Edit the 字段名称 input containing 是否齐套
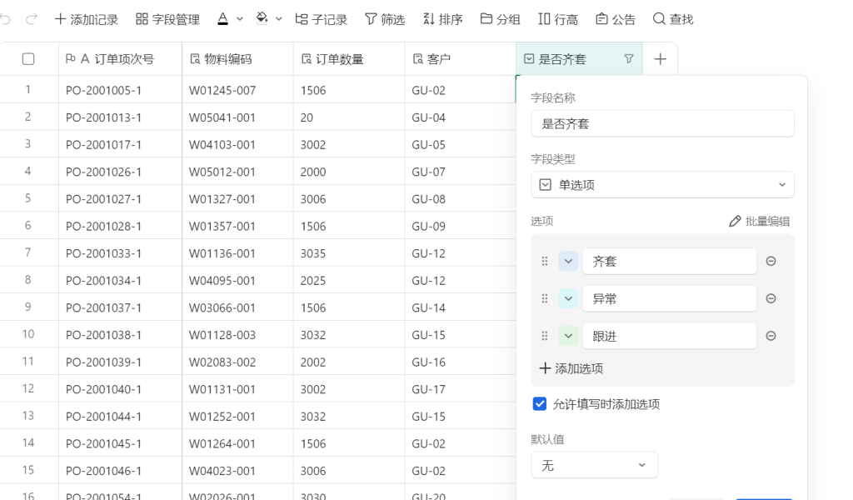The width and height of the screenshot is (853, 500). coord(662,124)
